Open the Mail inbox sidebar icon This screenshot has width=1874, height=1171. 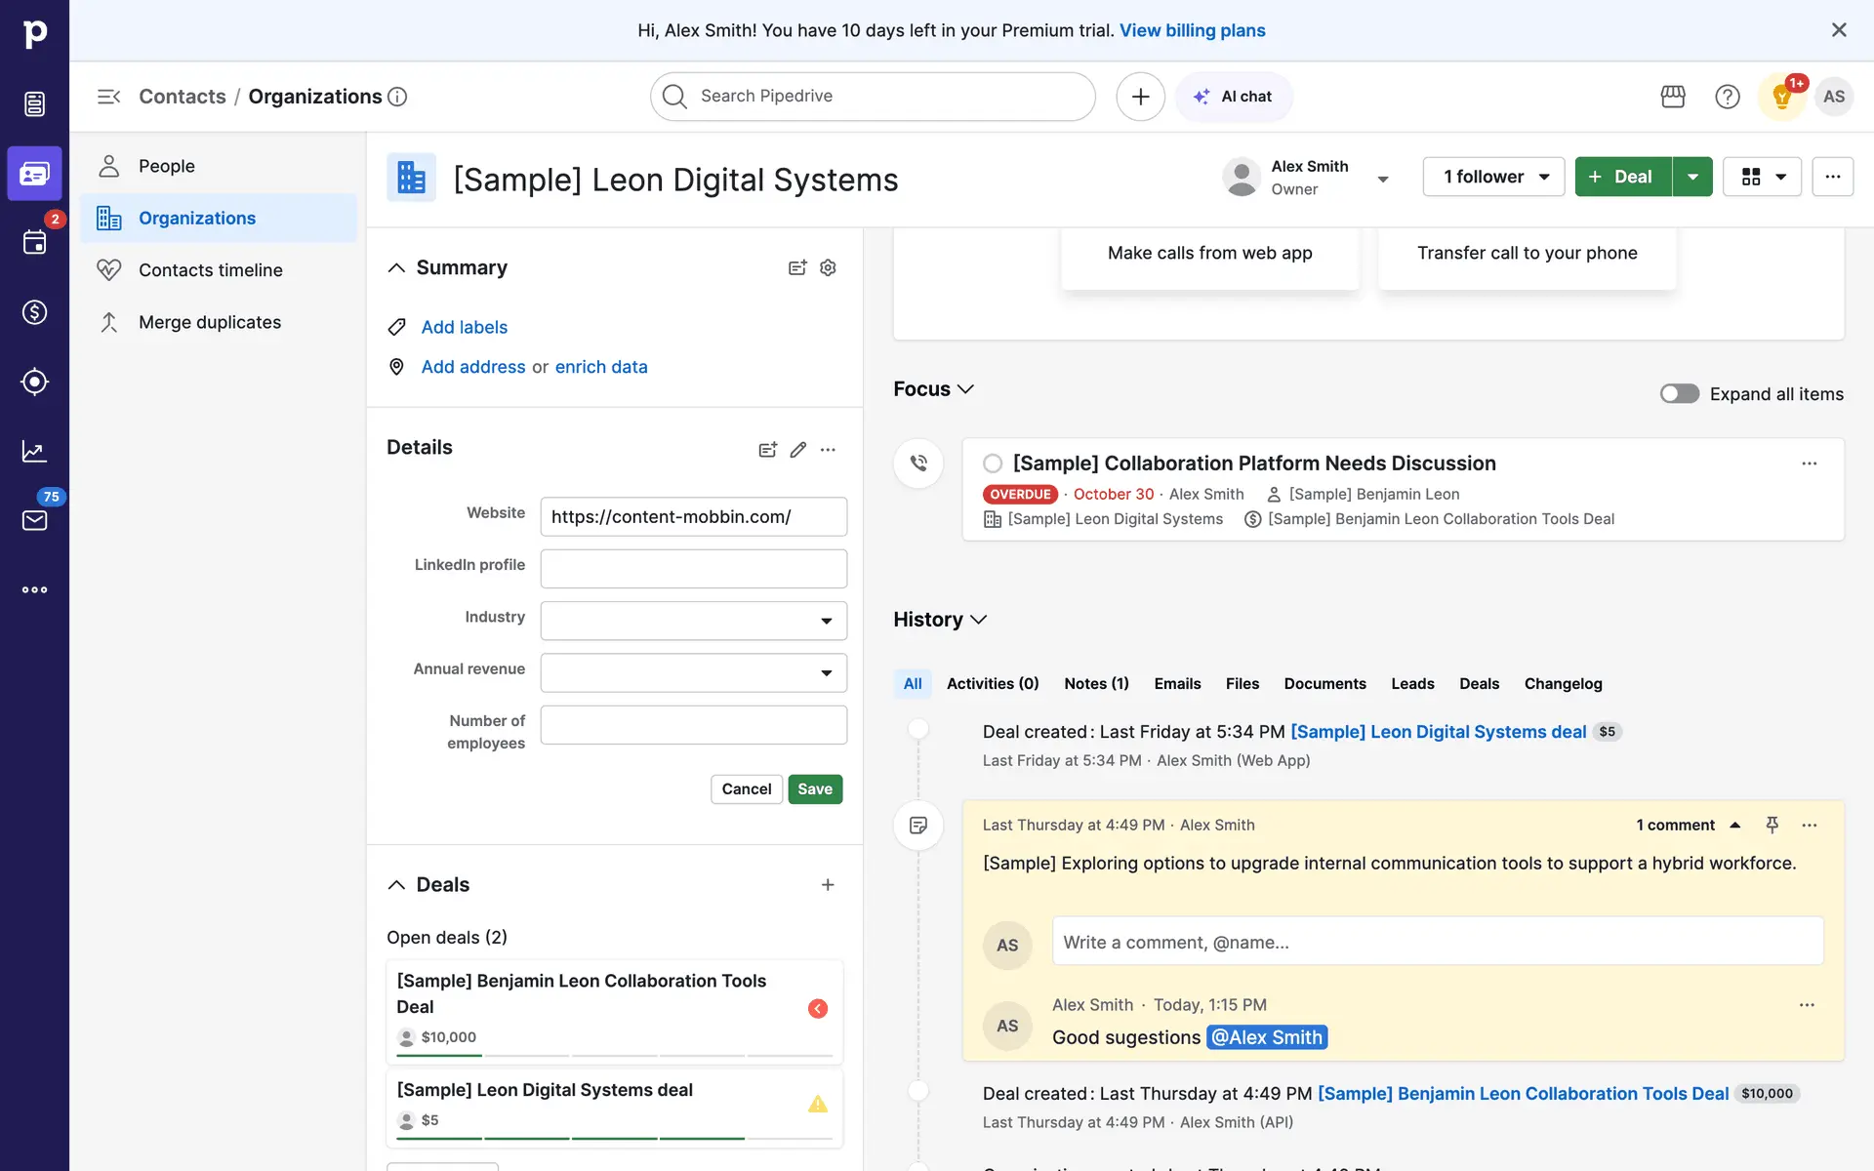coord(34,520)
